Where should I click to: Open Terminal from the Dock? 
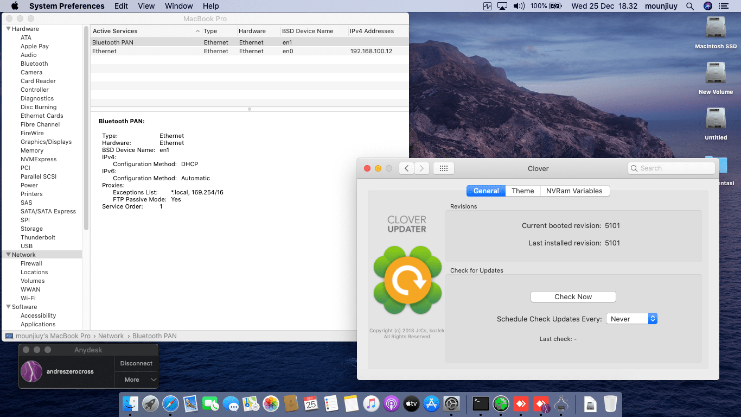(481, 403)
